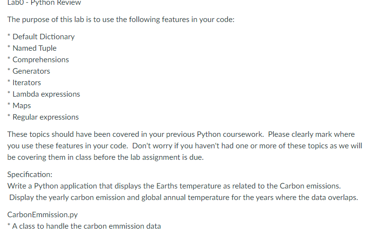
Task: Click the CarbonEmmission.py filename text
Action: click(x=43, y=215)
